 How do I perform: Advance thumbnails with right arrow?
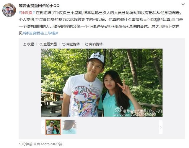coord(161,127)
